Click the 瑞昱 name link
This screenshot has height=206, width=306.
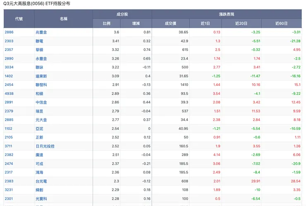(39, 111)
